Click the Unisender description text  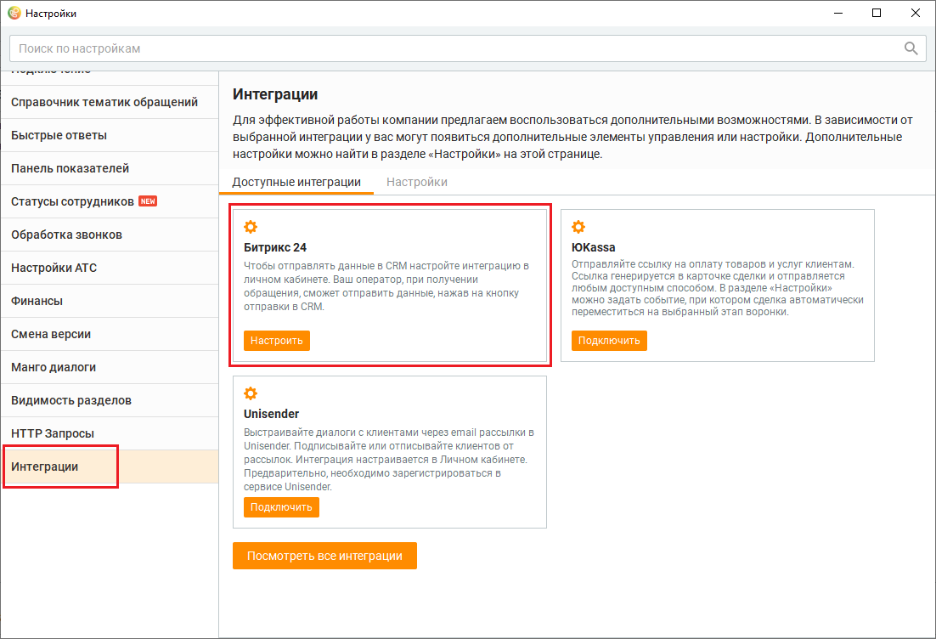389,459
